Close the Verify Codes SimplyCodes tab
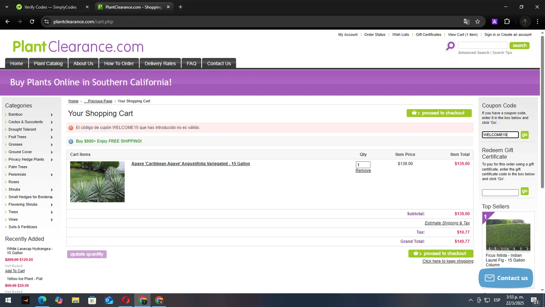Screen dimensions: 545x307 pos(87,7)
